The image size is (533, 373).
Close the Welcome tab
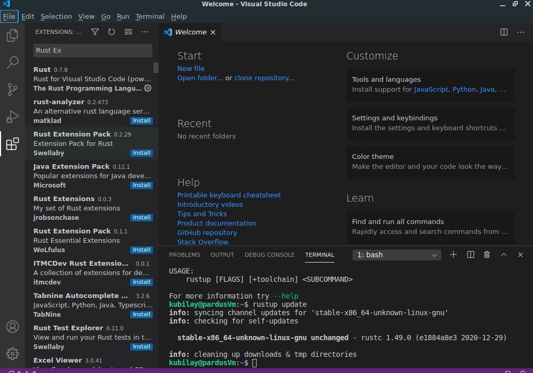click(x=213, y=32)
